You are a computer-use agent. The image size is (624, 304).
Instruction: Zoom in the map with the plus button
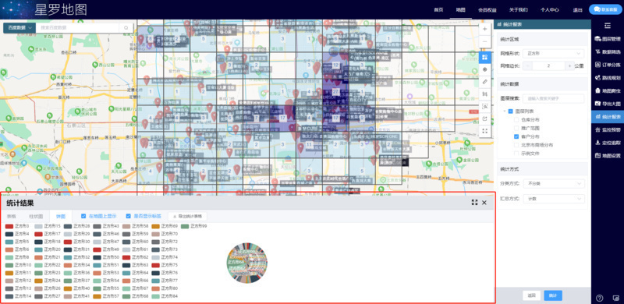pos(484,29)
